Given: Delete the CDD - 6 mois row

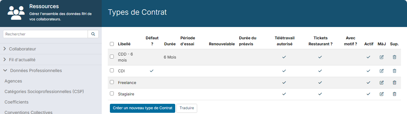Looking at the screenshot, I should click(394, 57).
